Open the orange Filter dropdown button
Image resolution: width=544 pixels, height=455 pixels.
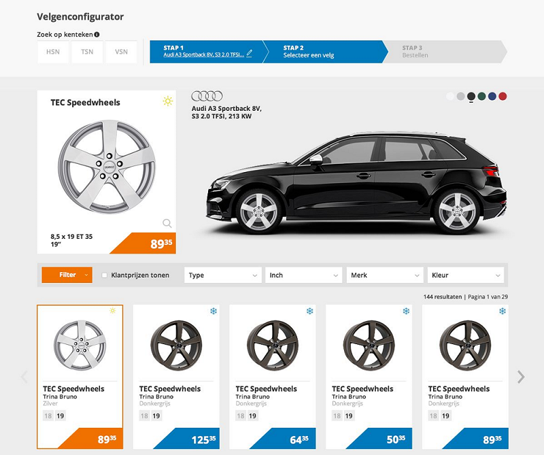[x=67, y=275]
